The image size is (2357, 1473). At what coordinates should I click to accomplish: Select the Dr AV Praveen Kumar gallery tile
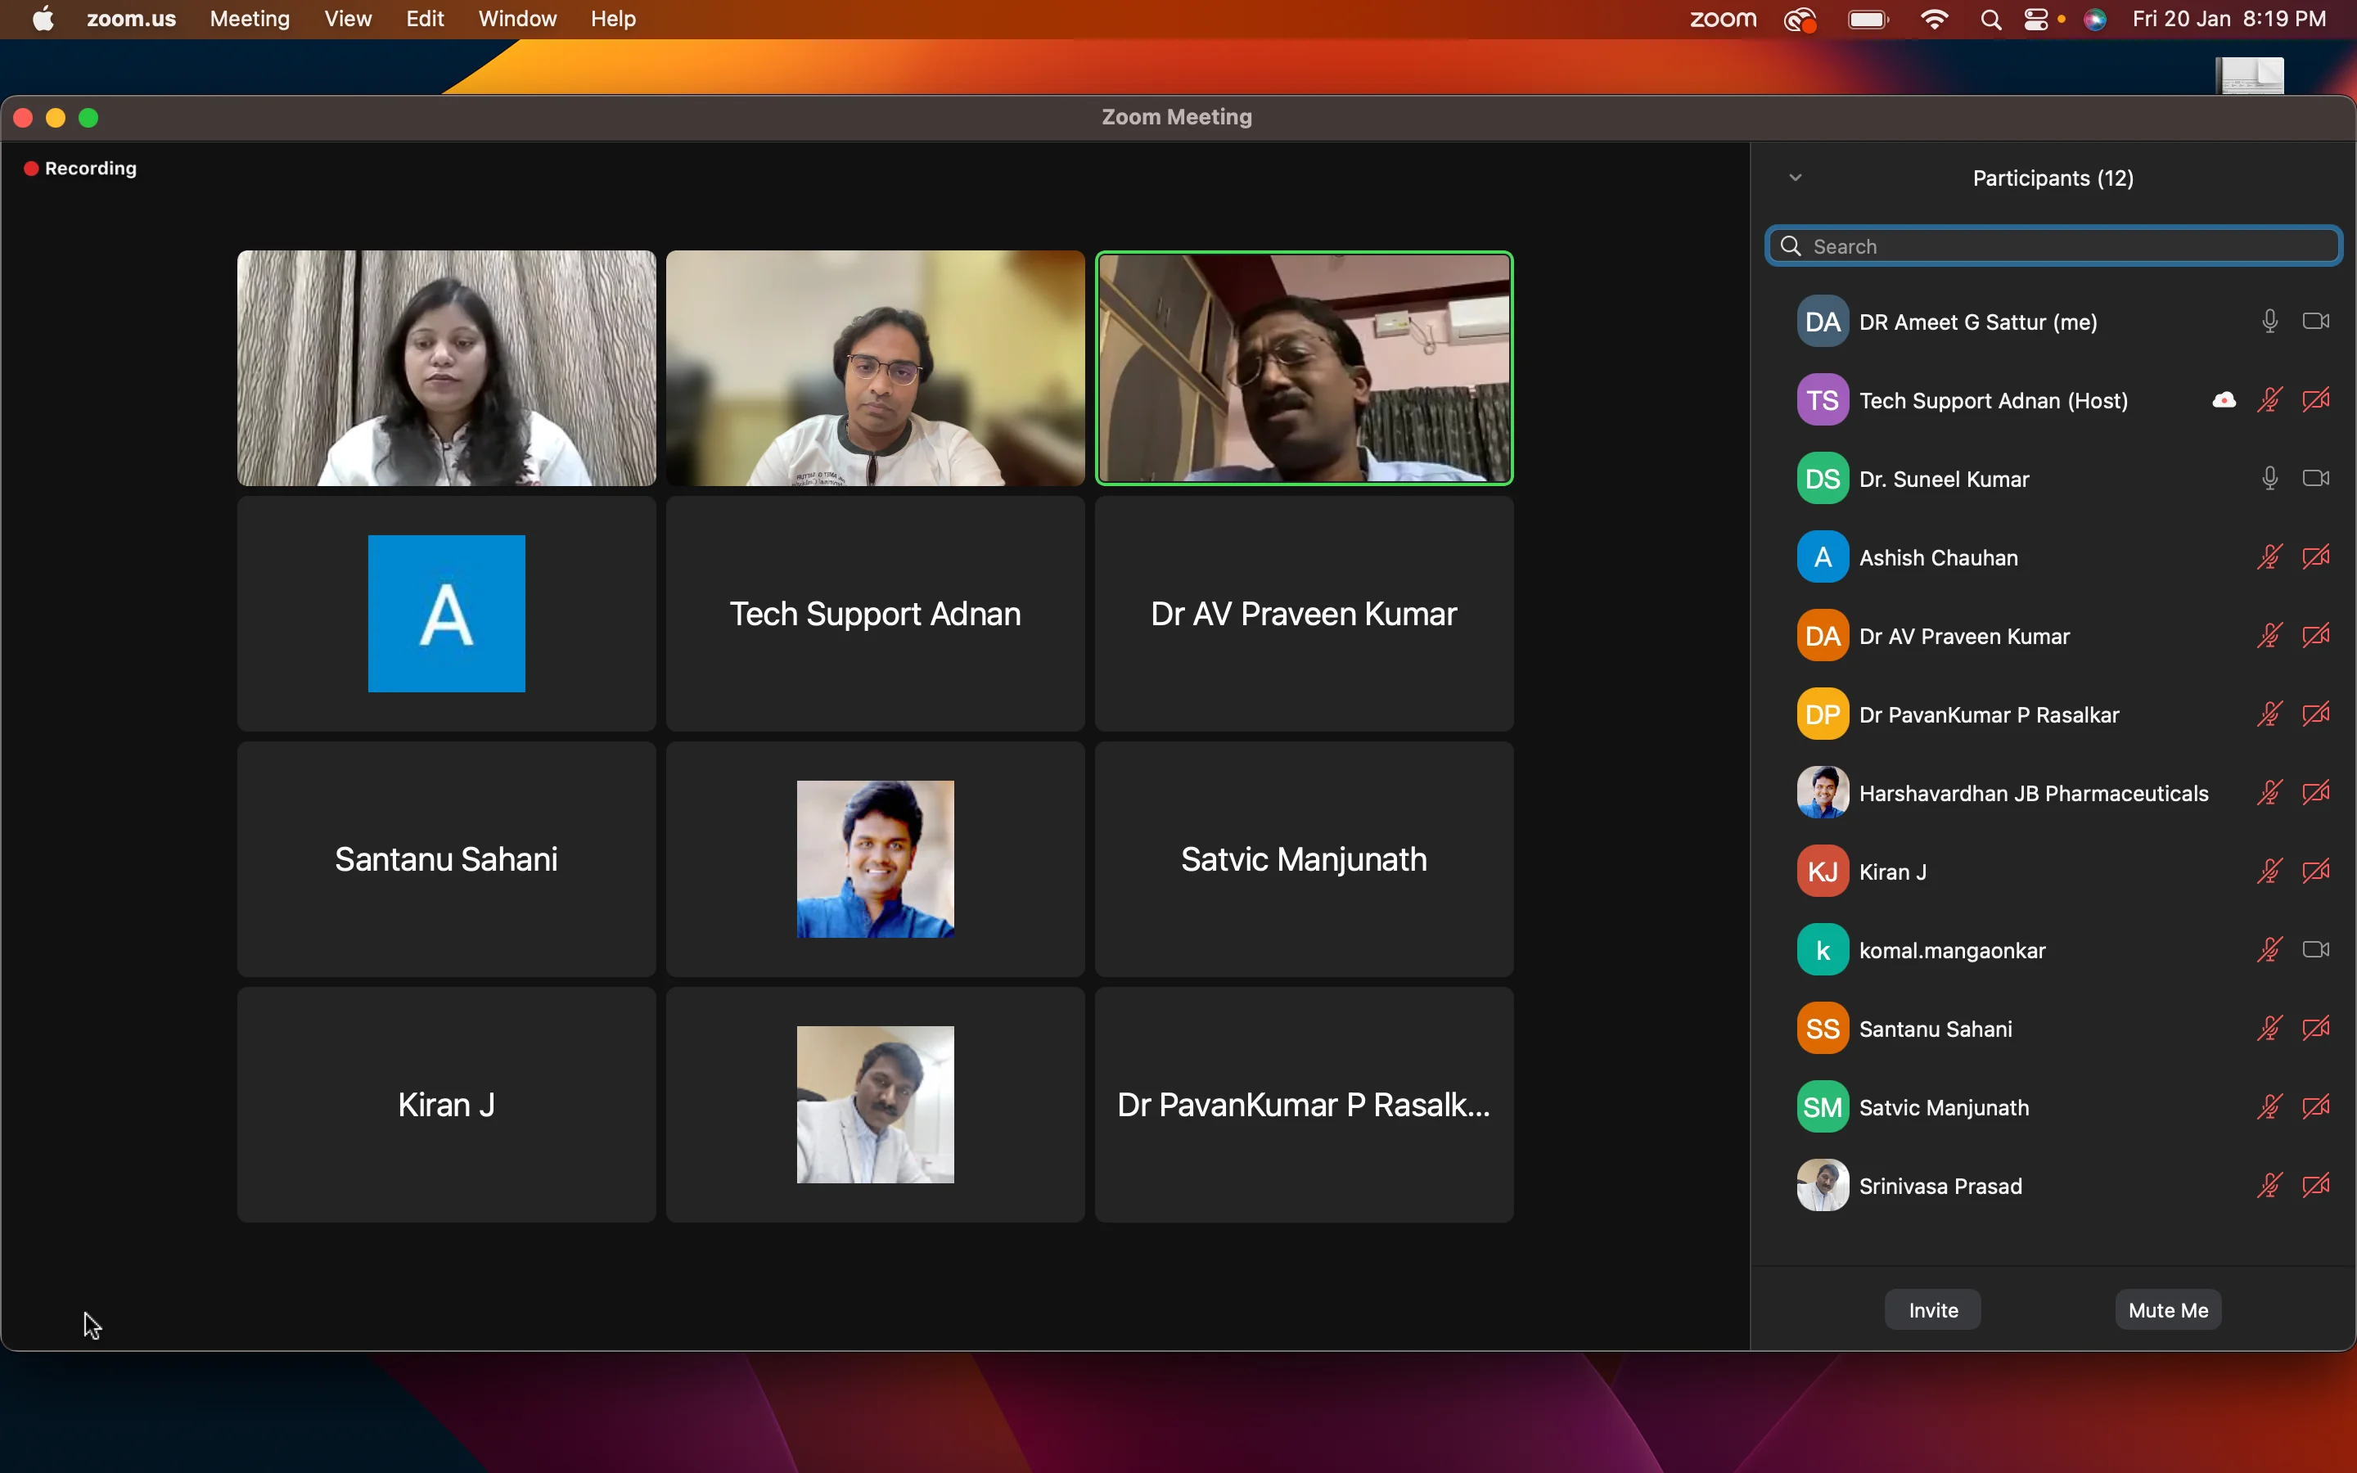1305,614
